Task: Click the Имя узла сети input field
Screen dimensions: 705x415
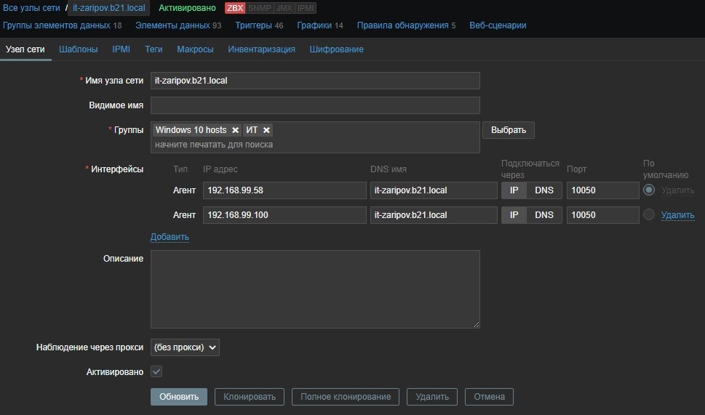Action: (x=315, y=81)
